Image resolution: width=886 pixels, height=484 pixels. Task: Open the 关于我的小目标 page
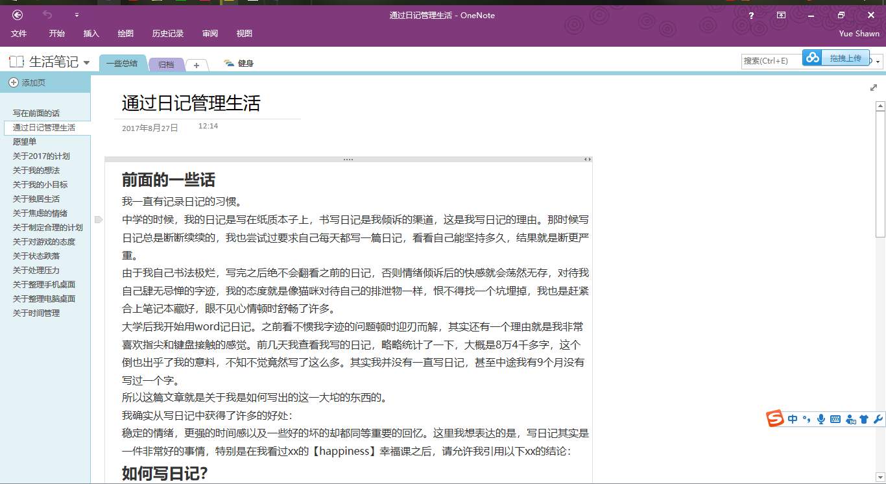(x=40, y=185)
